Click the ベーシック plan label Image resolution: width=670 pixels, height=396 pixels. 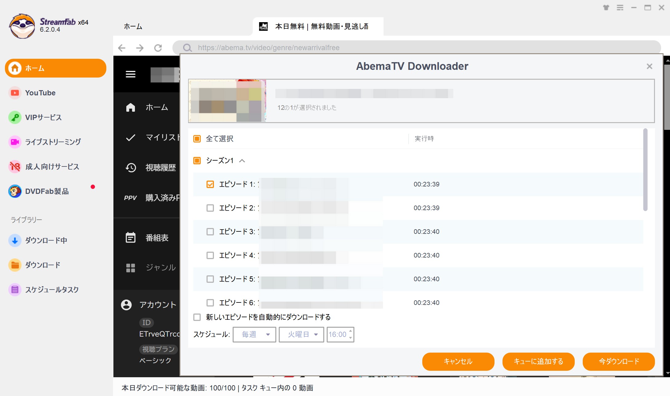tap(155, 360)
